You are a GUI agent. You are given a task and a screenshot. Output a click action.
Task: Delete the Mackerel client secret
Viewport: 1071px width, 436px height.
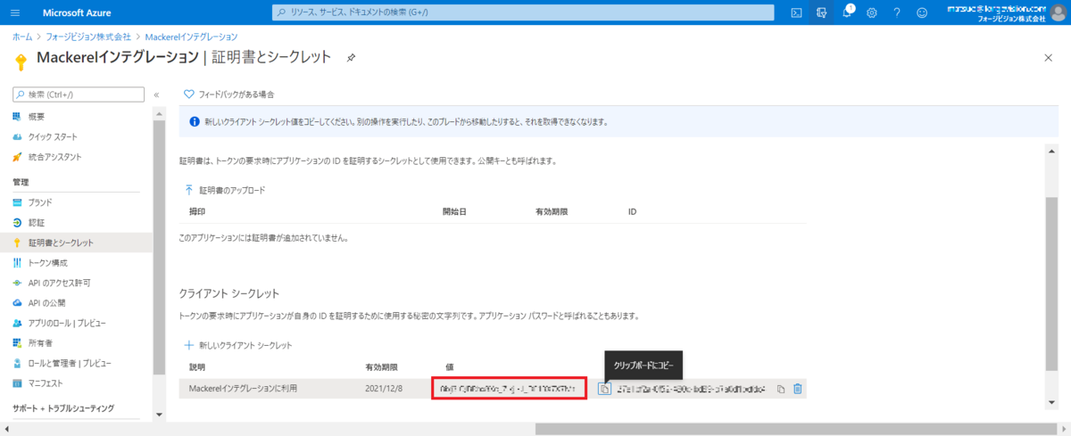(x=798, y=389)
